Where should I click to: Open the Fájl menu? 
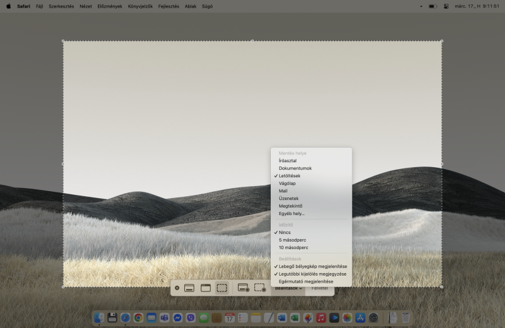40,6
